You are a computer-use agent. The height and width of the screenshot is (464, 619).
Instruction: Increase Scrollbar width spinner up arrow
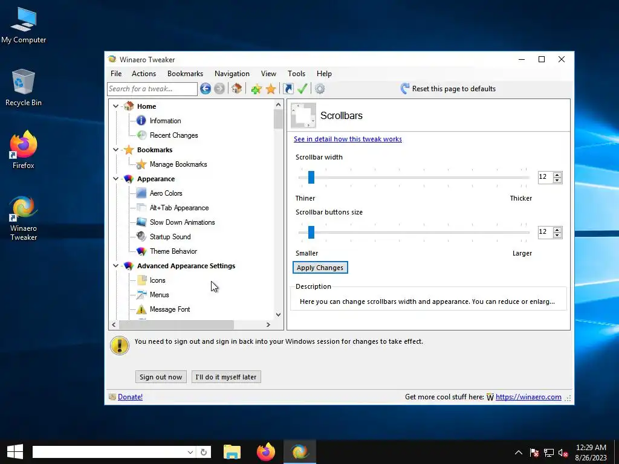pos(557,175)
